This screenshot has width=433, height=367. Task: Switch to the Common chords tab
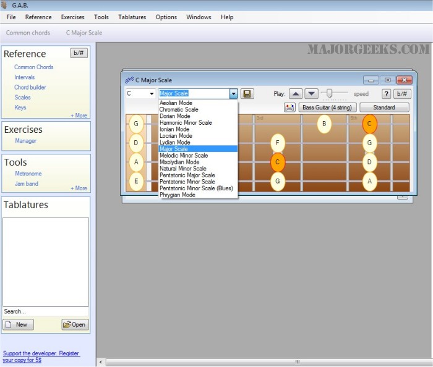(x=28, y=33)
